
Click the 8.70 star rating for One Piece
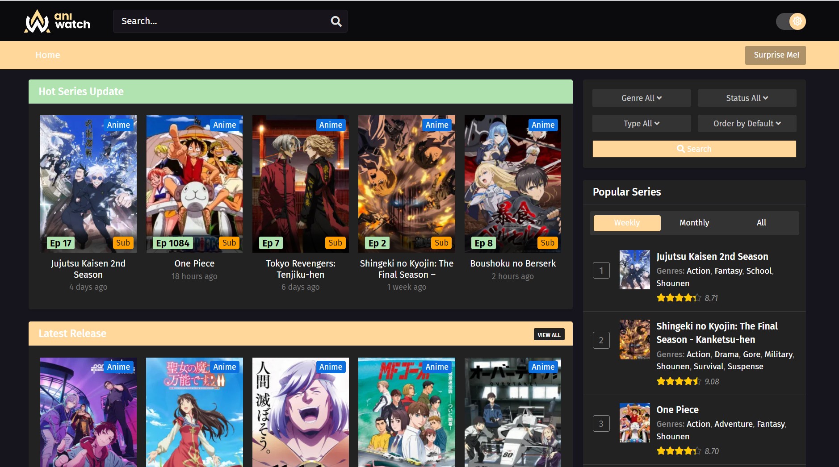click(x=688, y=451)
